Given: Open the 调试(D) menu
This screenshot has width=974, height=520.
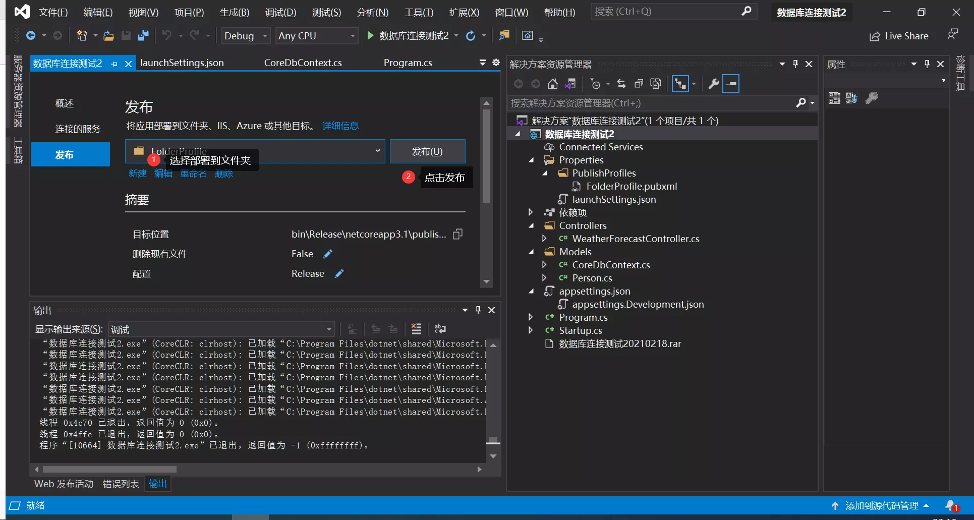Looking at the screenshot, I should click(280, 12).
